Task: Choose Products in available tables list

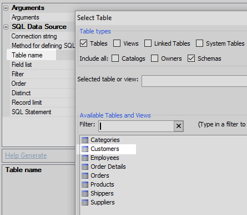Action: (x=102, y=184)
